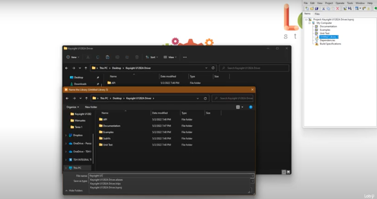Viewport: 377px width, 199px height.
Task: Open the Sort dropdown in File Explorer
Action: pyautogui.click(x=152, y=57)
